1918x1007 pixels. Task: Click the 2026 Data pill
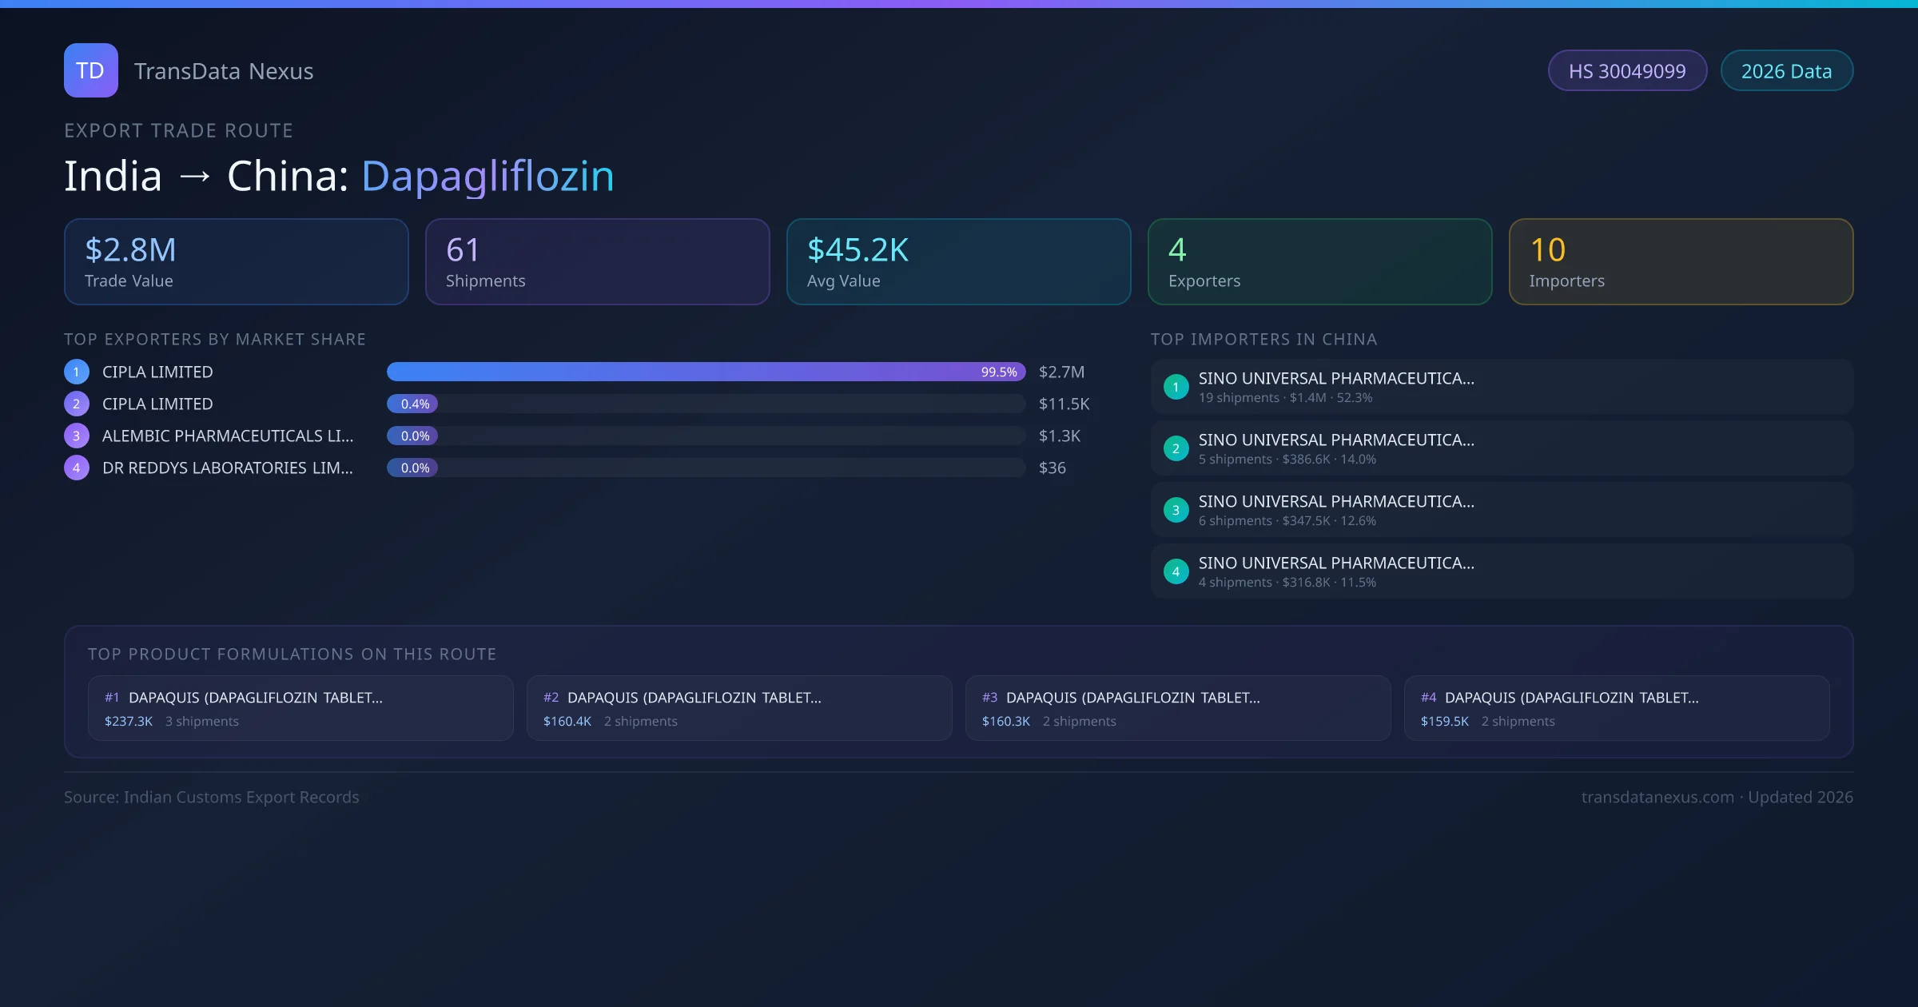[x=1786, y=71]
